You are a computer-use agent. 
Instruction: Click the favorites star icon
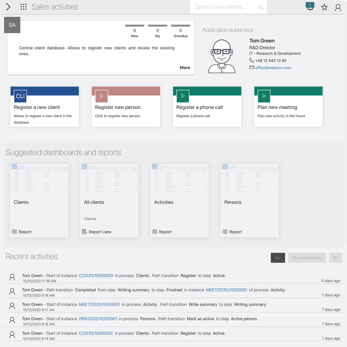[324, 7]
